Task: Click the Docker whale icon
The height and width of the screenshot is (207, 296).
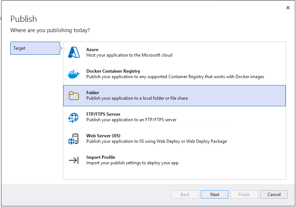Action: pyautogui.click(x=74, y=74)
